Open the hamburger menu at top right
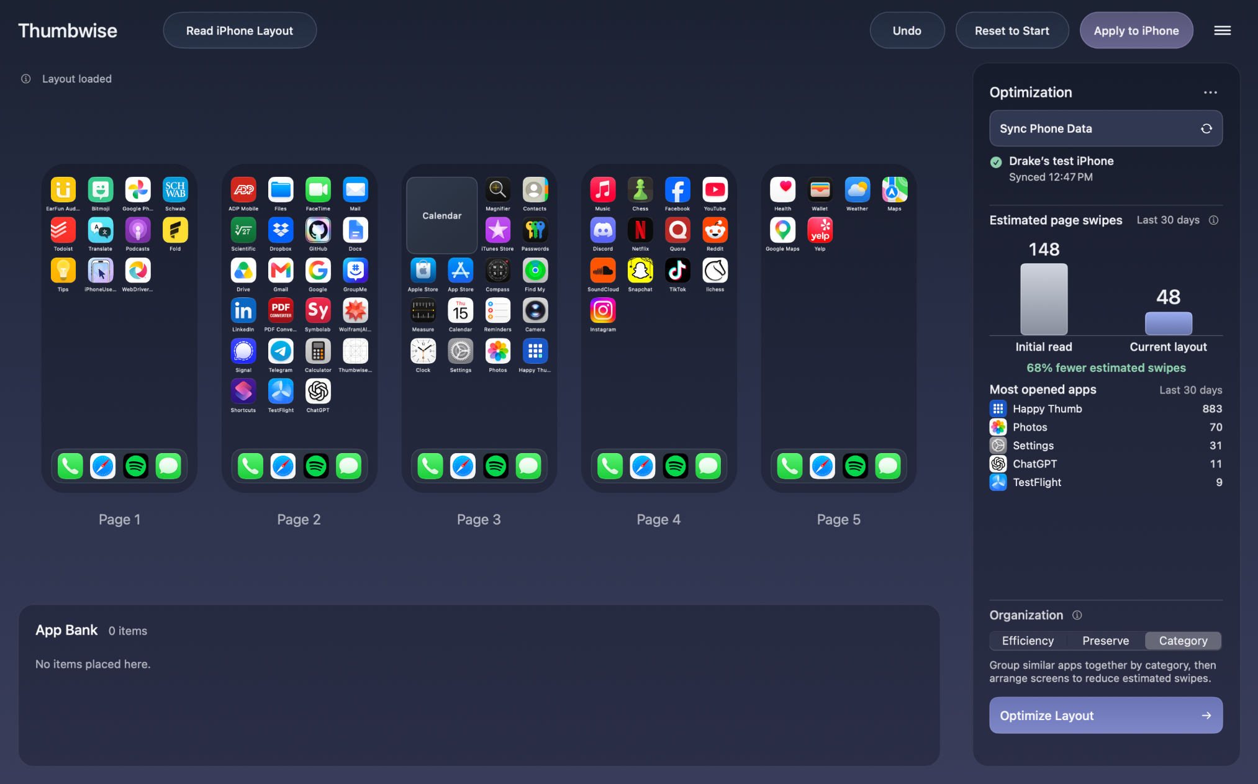The height and width of the screenshot is (784, 1258). [1223, 30]
